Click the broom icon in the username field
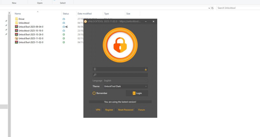 click(146, 69)
